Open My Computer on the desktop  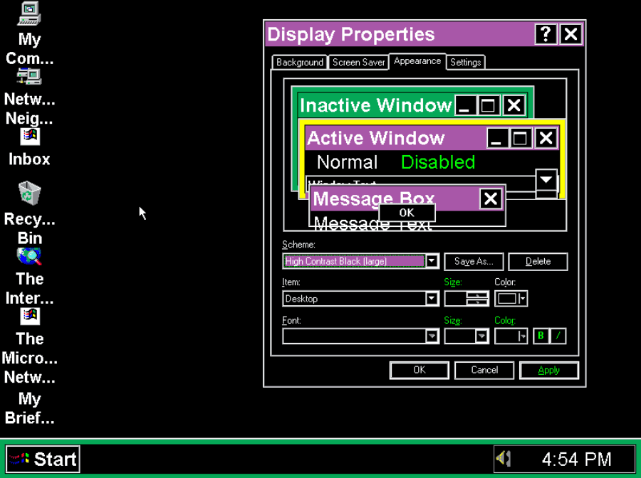pyautogui.click(x=28, y=14)
